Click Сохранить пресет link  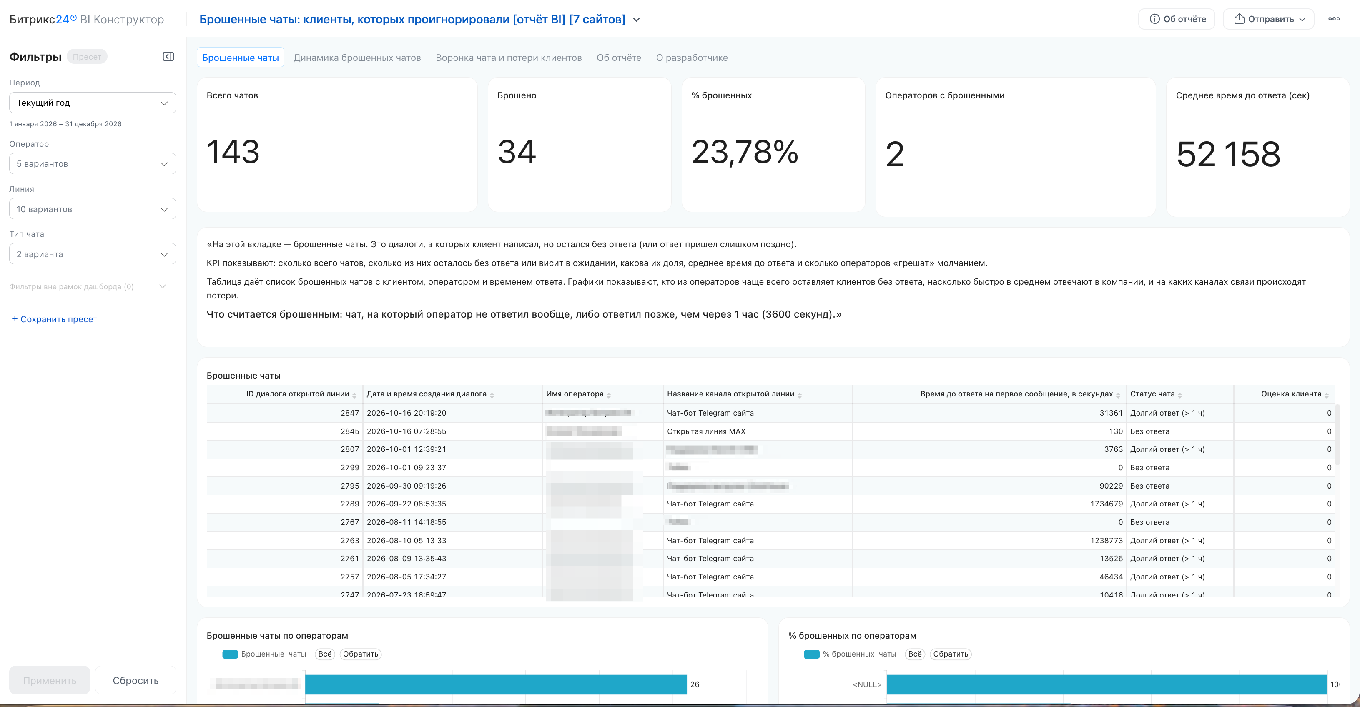point(54,319)
